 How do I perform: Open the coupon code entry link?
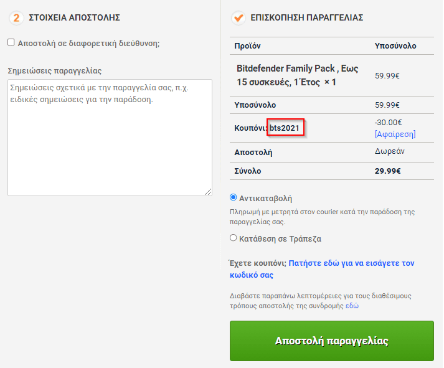(x=322, y=269)
